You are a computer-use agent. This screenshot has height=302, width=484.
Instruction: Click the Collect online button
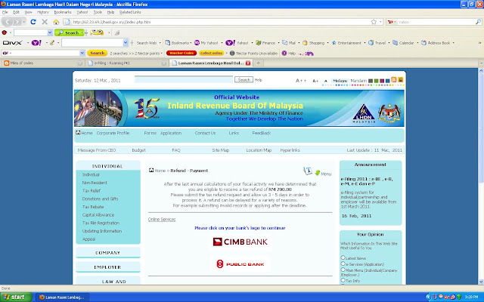pyautogui.click(x=212, y=53)
